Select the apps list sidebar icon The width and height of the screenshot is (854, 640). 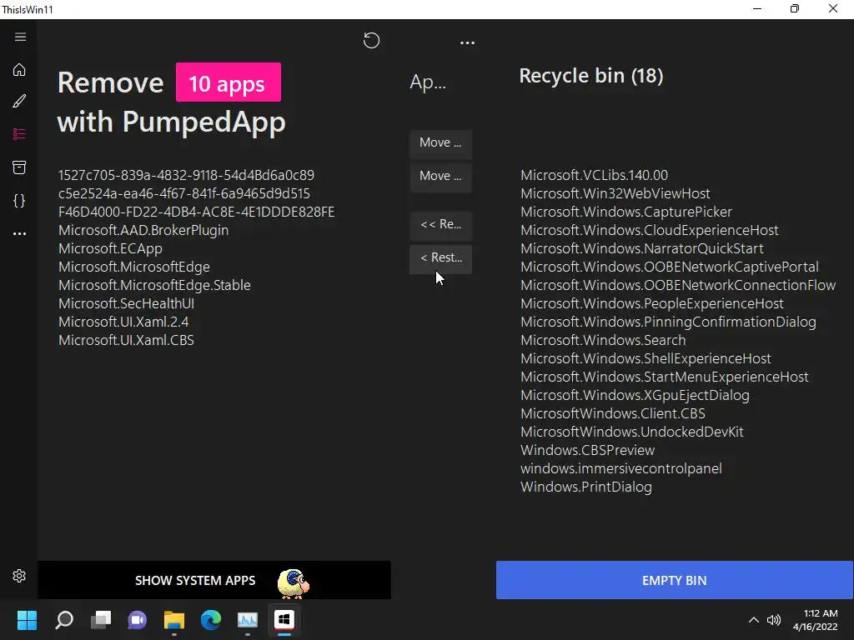[x=19, y=134]
